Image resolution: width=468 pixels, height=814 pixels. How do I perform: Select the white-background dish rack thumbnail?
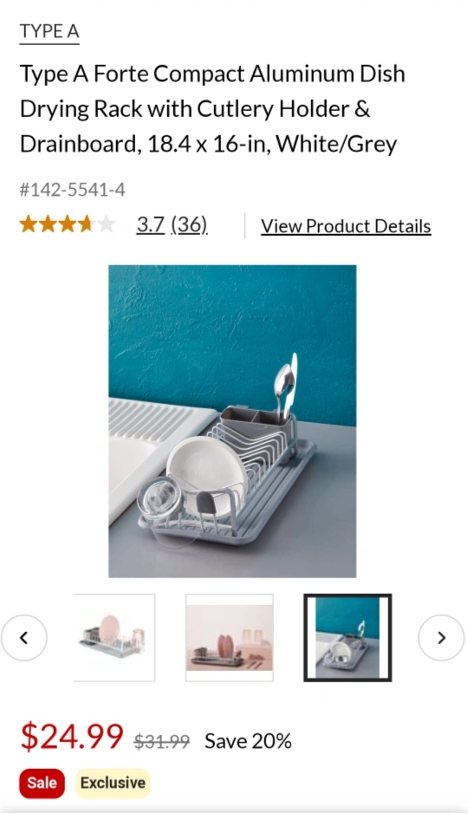(114, 637)
